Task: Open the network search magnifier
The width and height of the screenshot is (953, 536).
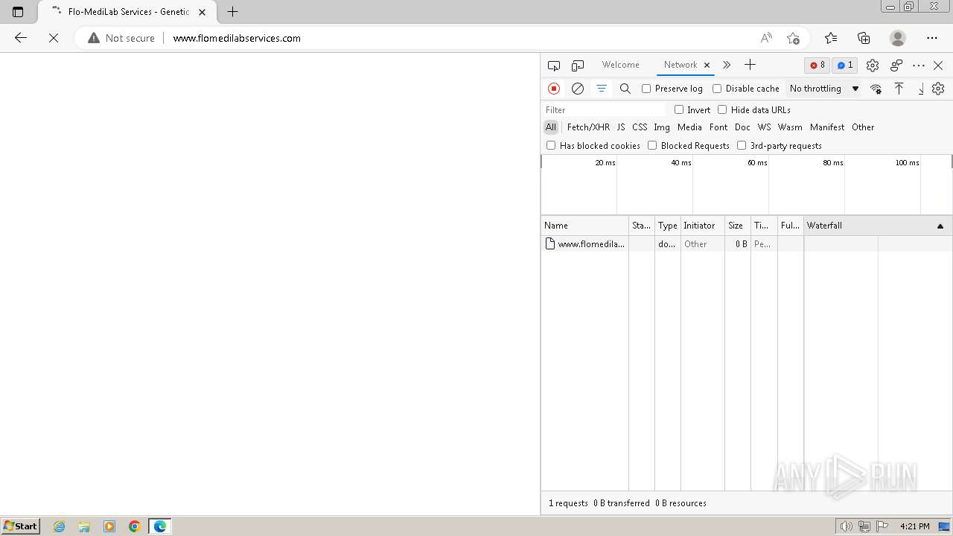Action: pos(625,89)
